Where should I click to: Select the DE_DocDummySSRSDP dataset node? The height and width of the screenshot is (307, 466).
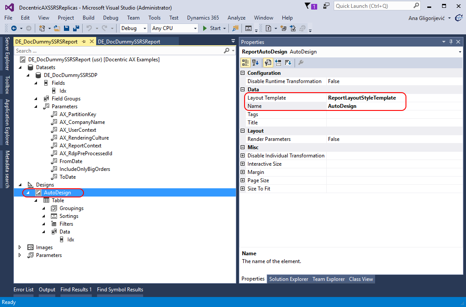[70, 75]
